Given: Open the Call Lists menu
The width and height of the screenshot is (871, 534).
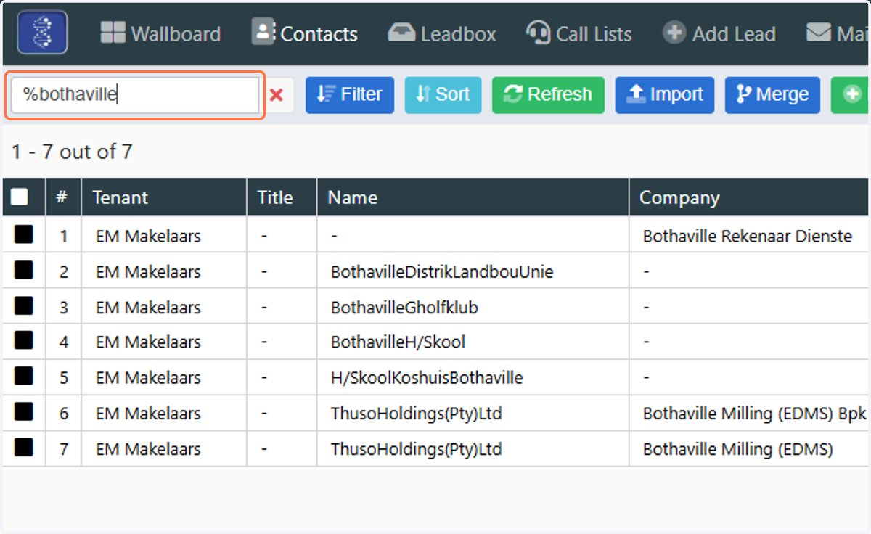Looking at the screenshot, I should click(x=579, y=33).
